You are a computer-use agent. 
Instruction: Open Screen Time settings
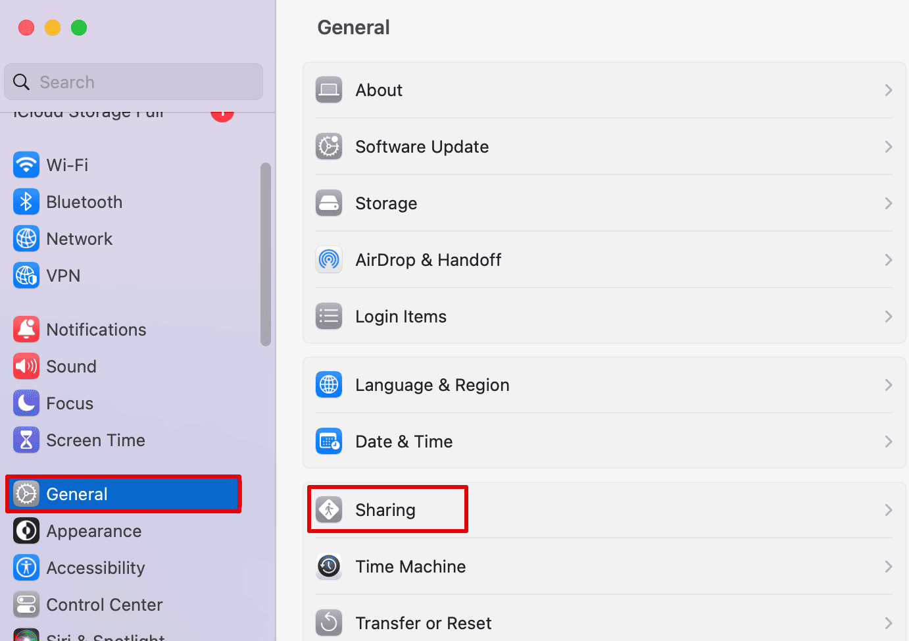coord(95,440)
